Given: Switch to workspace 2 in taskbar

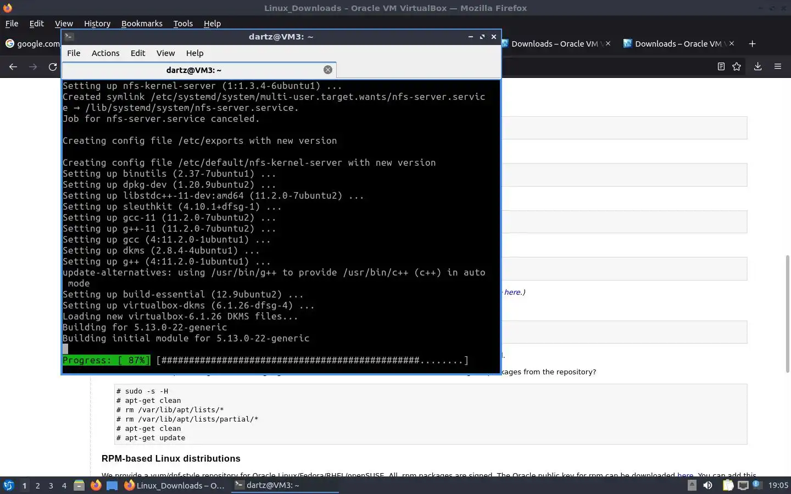Looking at the screenshot, I should pos(37,485).
